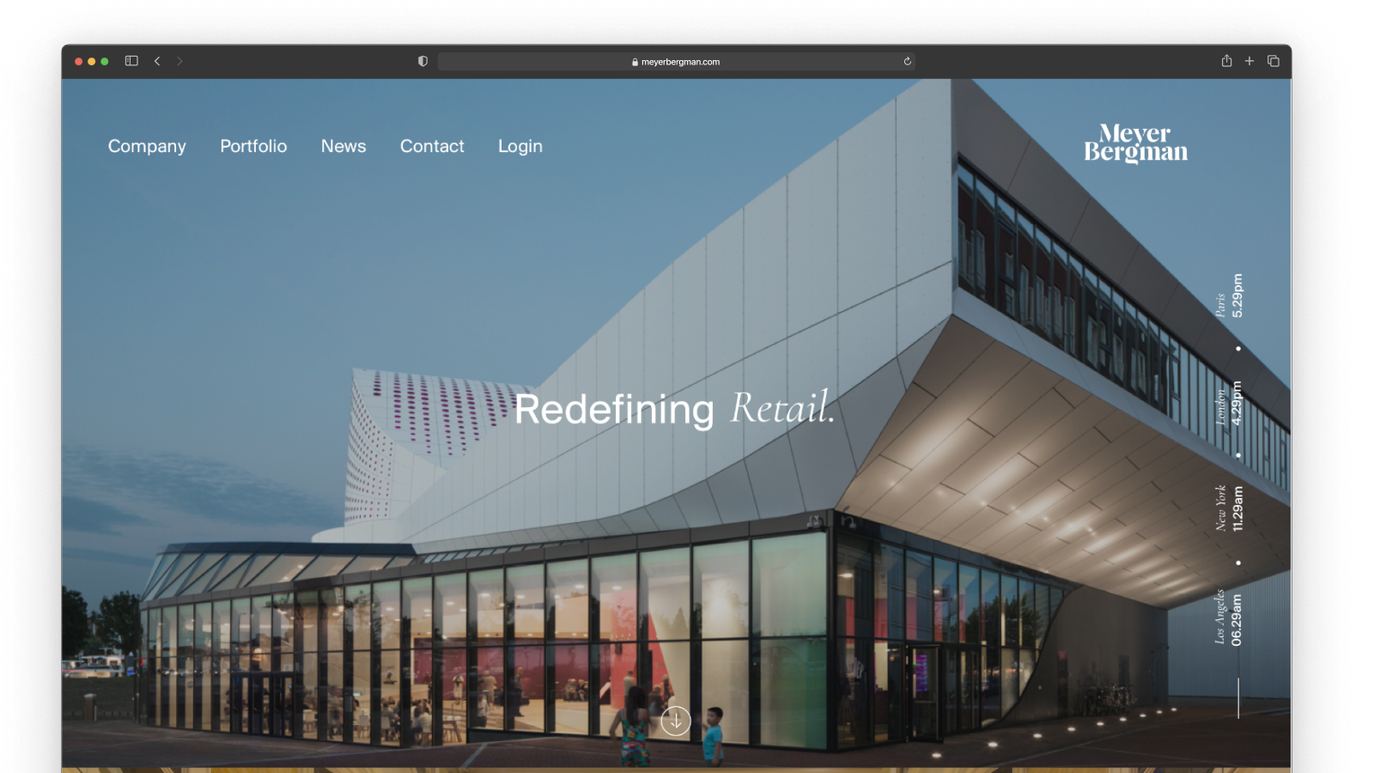
Task: Click the padlock icon in address bar
Action: click(x=635, y=62)
